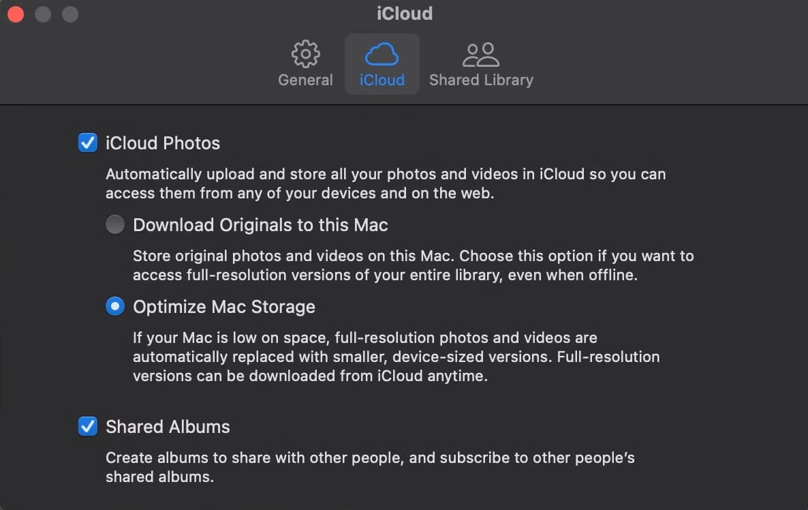Open the Shared Library tab label

point(481,80)
